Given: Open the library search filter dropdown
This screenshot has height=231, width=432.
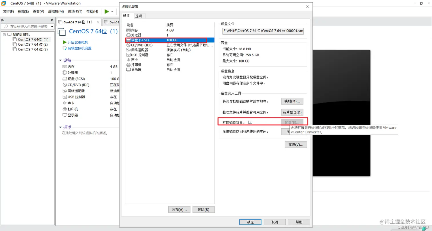Looking at the screenshot, I should pos(52,26).
